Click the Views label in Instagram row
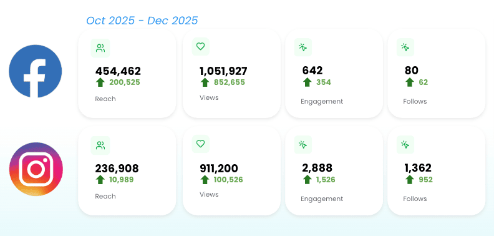 209,194
